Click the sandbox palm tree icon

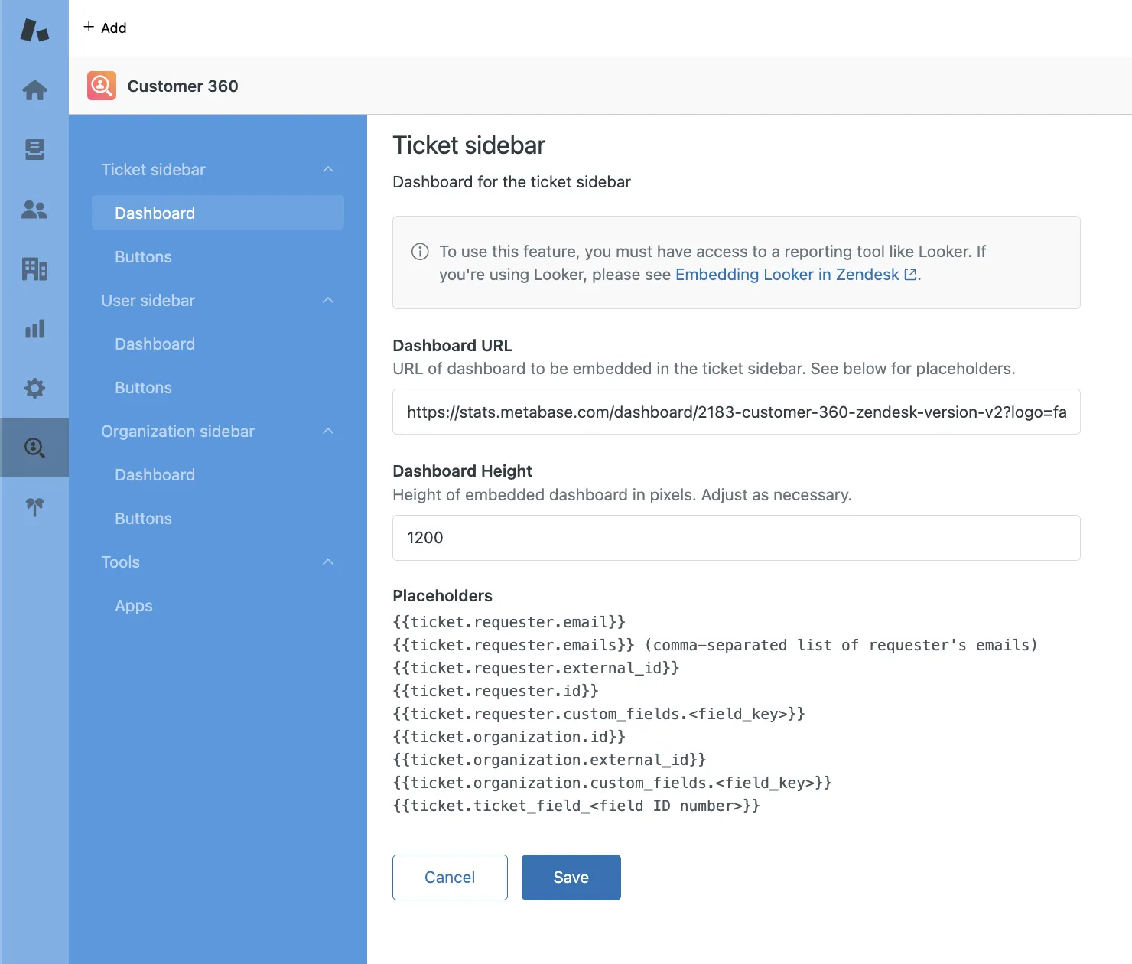(34, 506)
